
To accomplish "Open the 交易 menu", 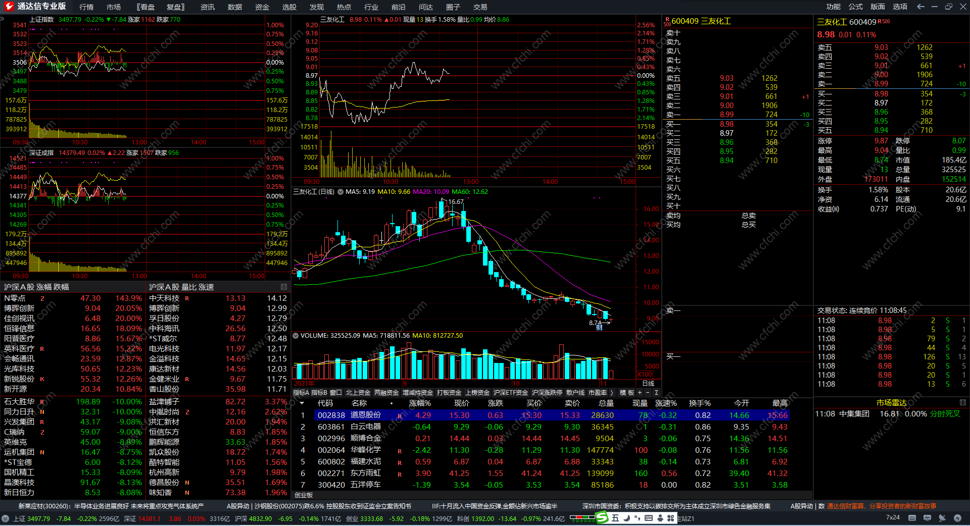I will pyautogui.click(x=480, y=7).
